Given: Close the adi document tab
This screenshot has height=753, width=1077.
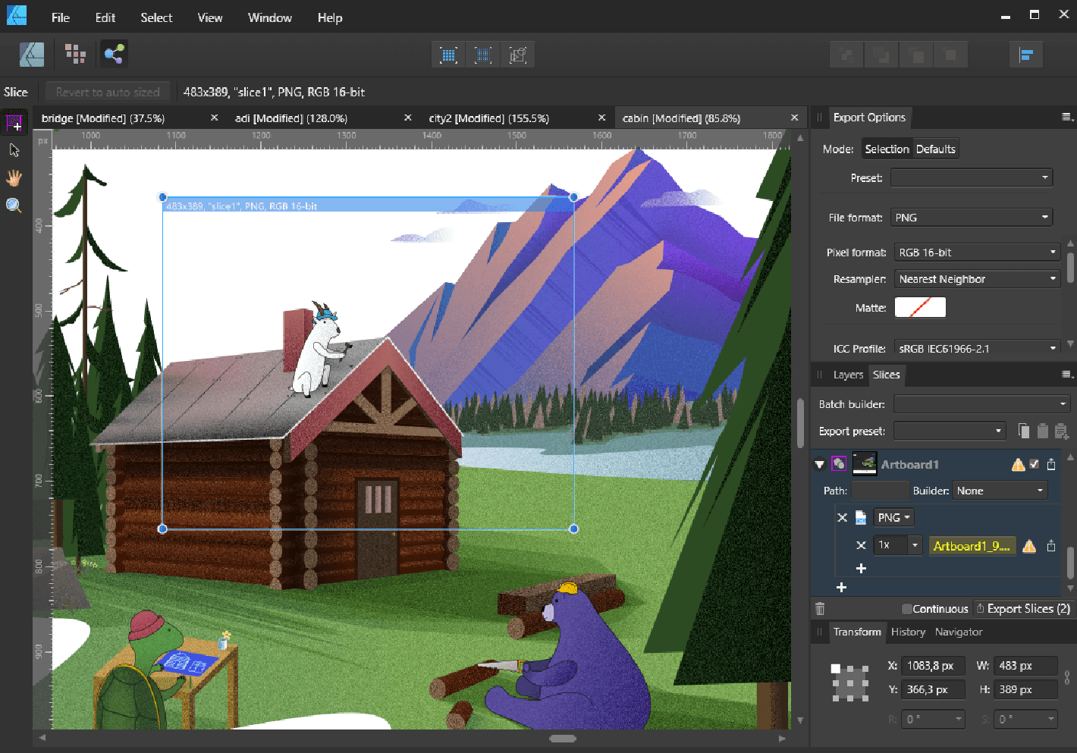Looking at the screenshot, I should 407,118.
